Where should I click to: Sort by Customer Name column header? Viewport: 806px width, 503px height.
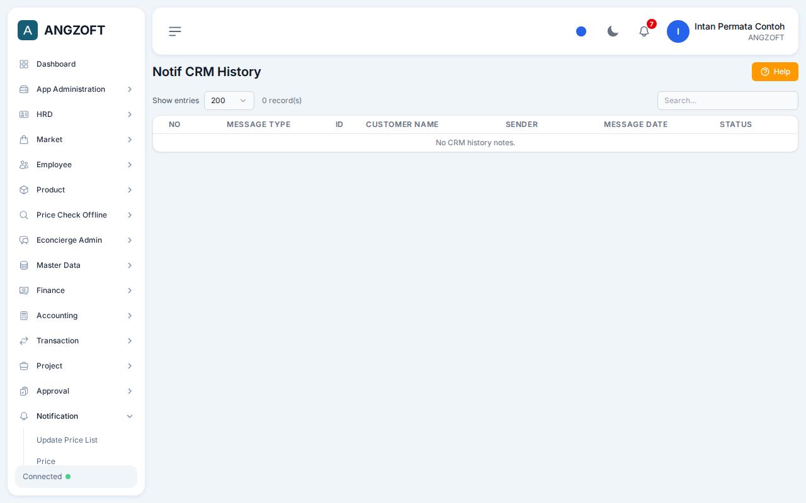pyautogui.click(x=402, y=124)
